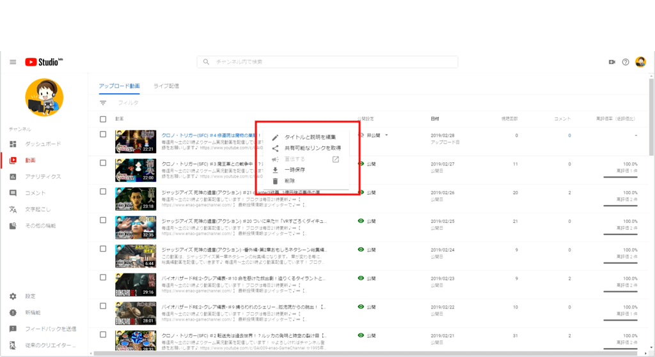The width and height of the screenshot is (655, 357).
Task: Click the YouTube Studio logo
Action: (x=43, y=62)
